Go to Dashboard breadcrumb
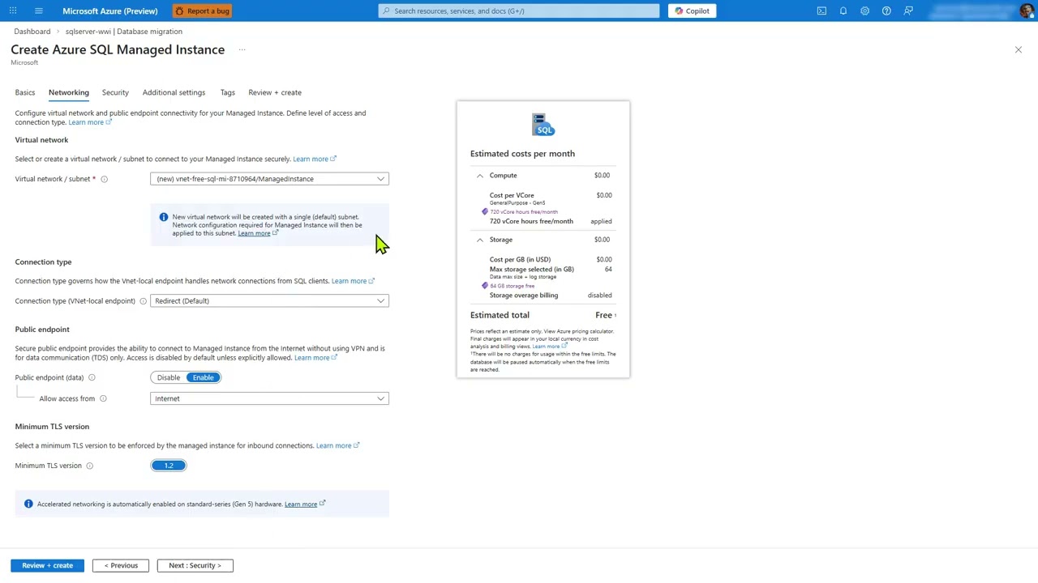 tap(32, 32)
